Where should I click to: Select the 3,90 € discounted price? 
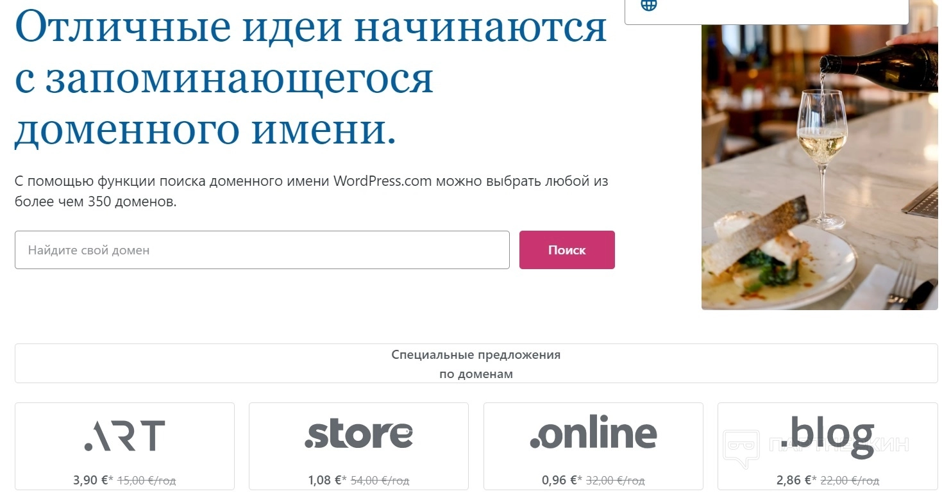tap(93, 480)
